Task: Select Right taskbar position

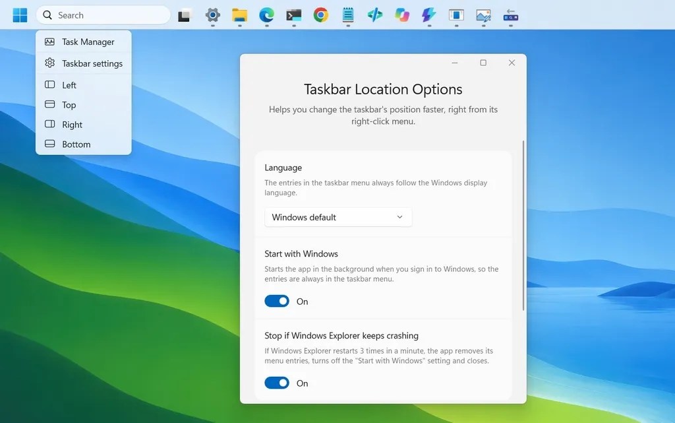Action: (x=84, y=125)
